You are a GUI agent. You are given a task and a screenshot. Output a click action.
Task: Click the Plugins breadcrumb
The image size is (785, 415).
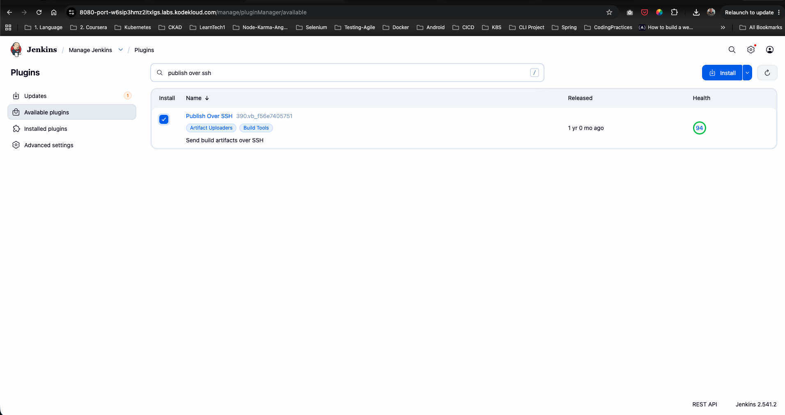(x=144, y=50)
